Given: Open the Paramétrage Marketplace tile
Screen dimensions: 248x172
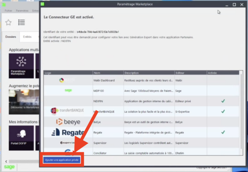Looking at the screenshot, I should (x=21, y=66).
